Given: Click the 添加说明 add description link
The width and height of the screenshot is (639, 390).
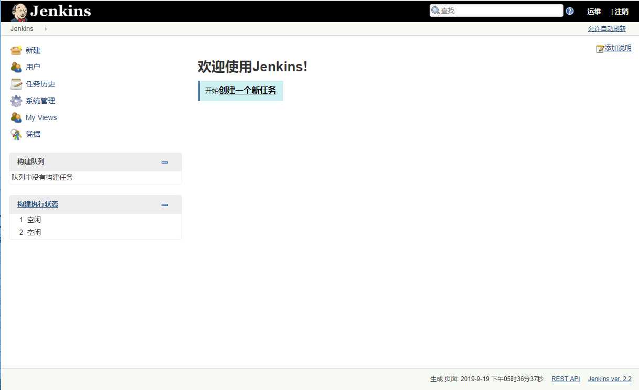Looking at the screenshot, I should click(x=618, y=48).
